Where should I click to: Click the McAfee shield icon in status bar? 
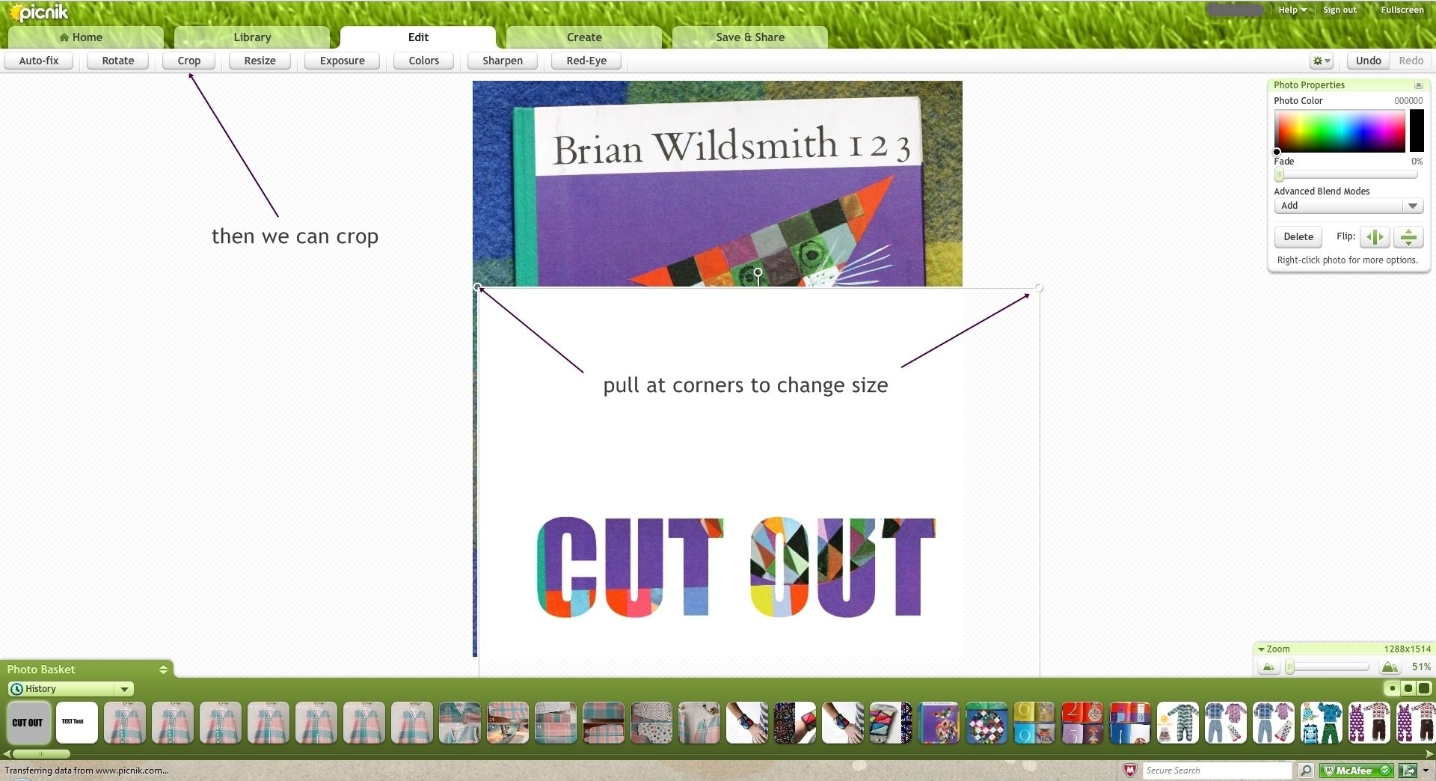point(1130,770)
